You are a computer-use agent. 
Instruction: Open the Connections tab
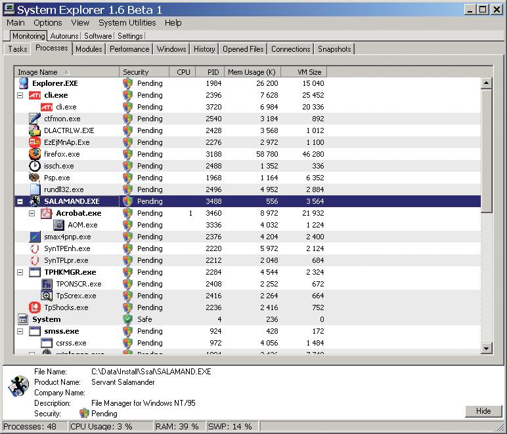[x=291, y=49]
